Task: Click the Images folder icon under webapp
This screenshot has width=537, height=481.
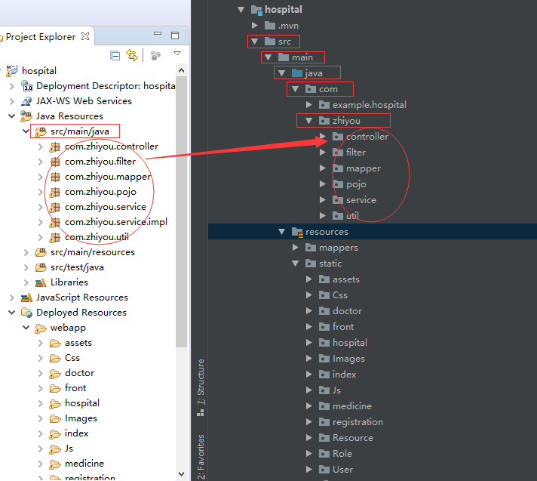Action: [55, 418]
